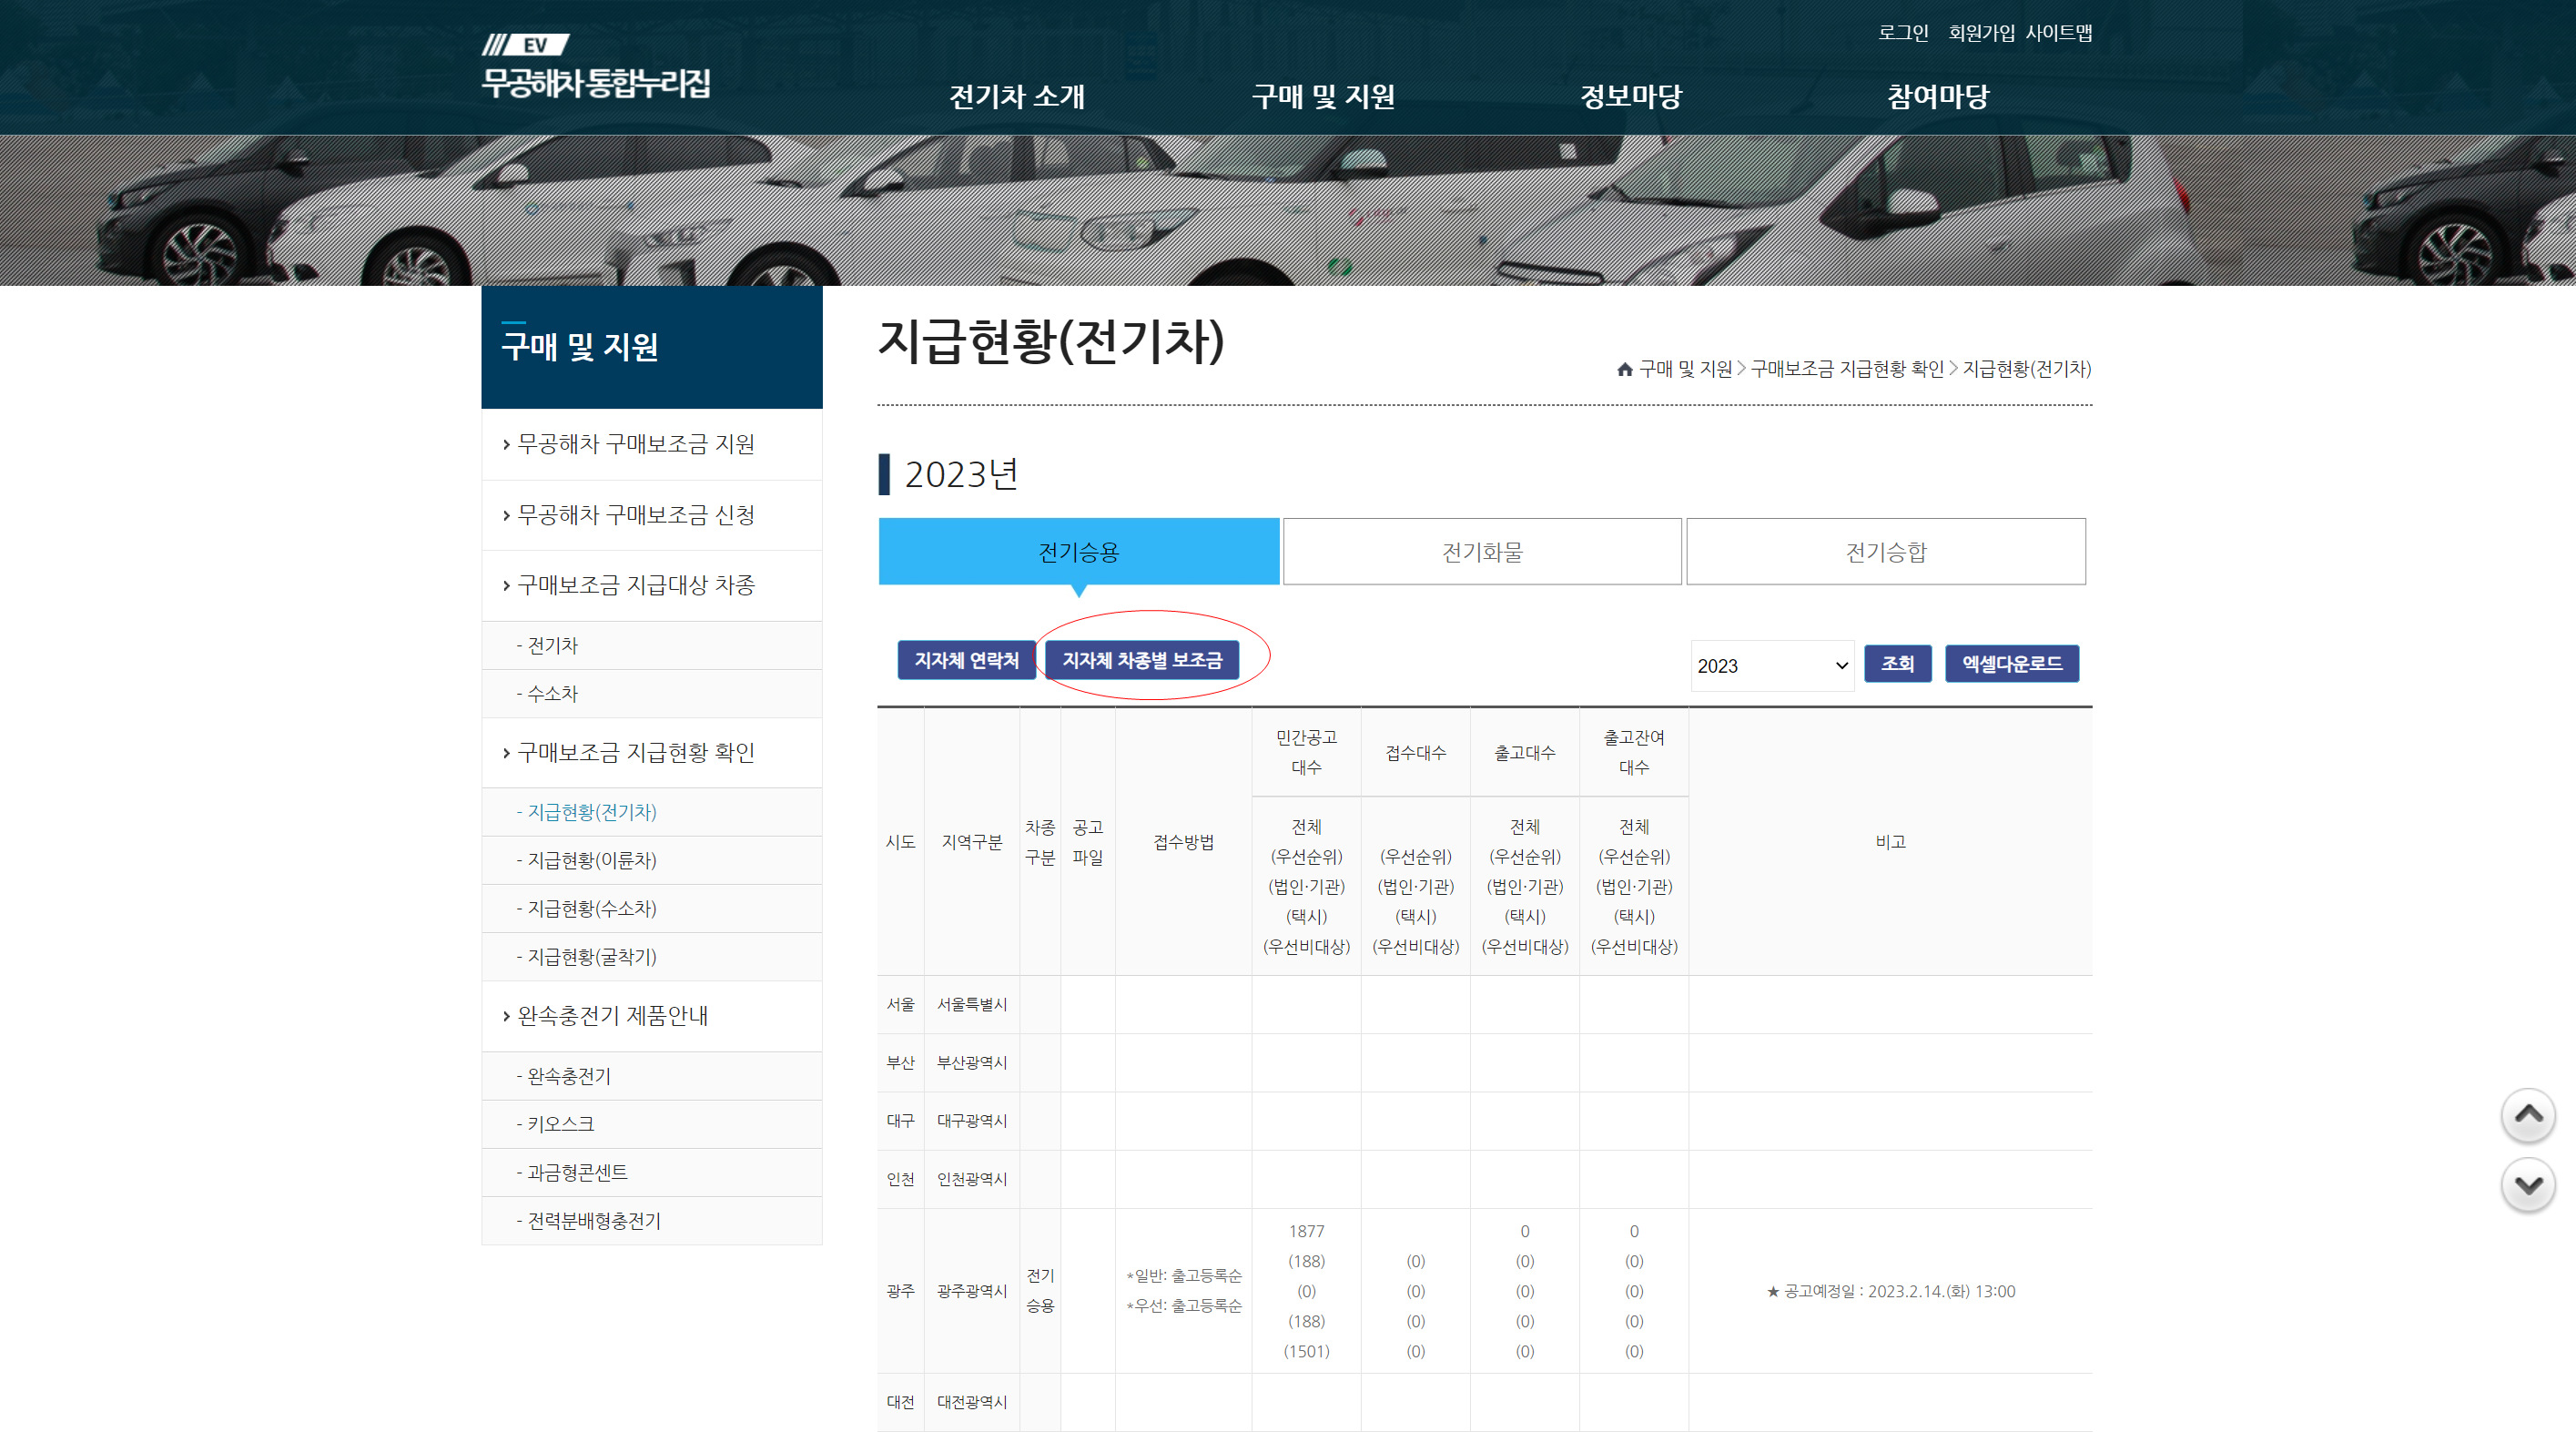
Task: Click the 조회 search button
Action: coord(1897,663)
